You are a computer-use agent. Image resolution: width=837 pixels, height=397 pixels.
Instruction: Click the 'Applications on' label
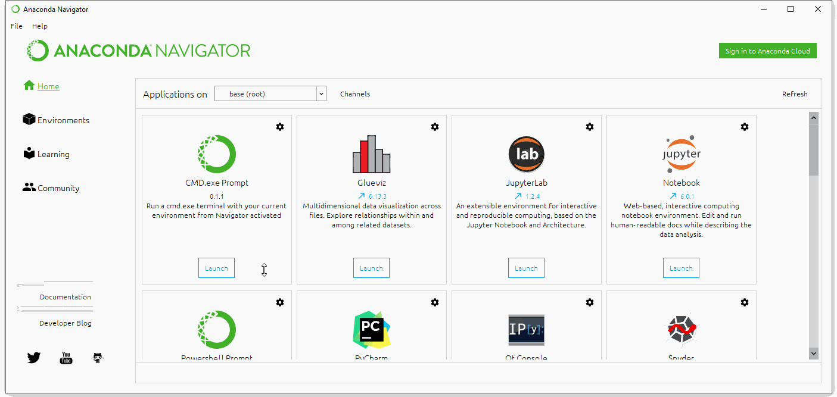[175, 94]
